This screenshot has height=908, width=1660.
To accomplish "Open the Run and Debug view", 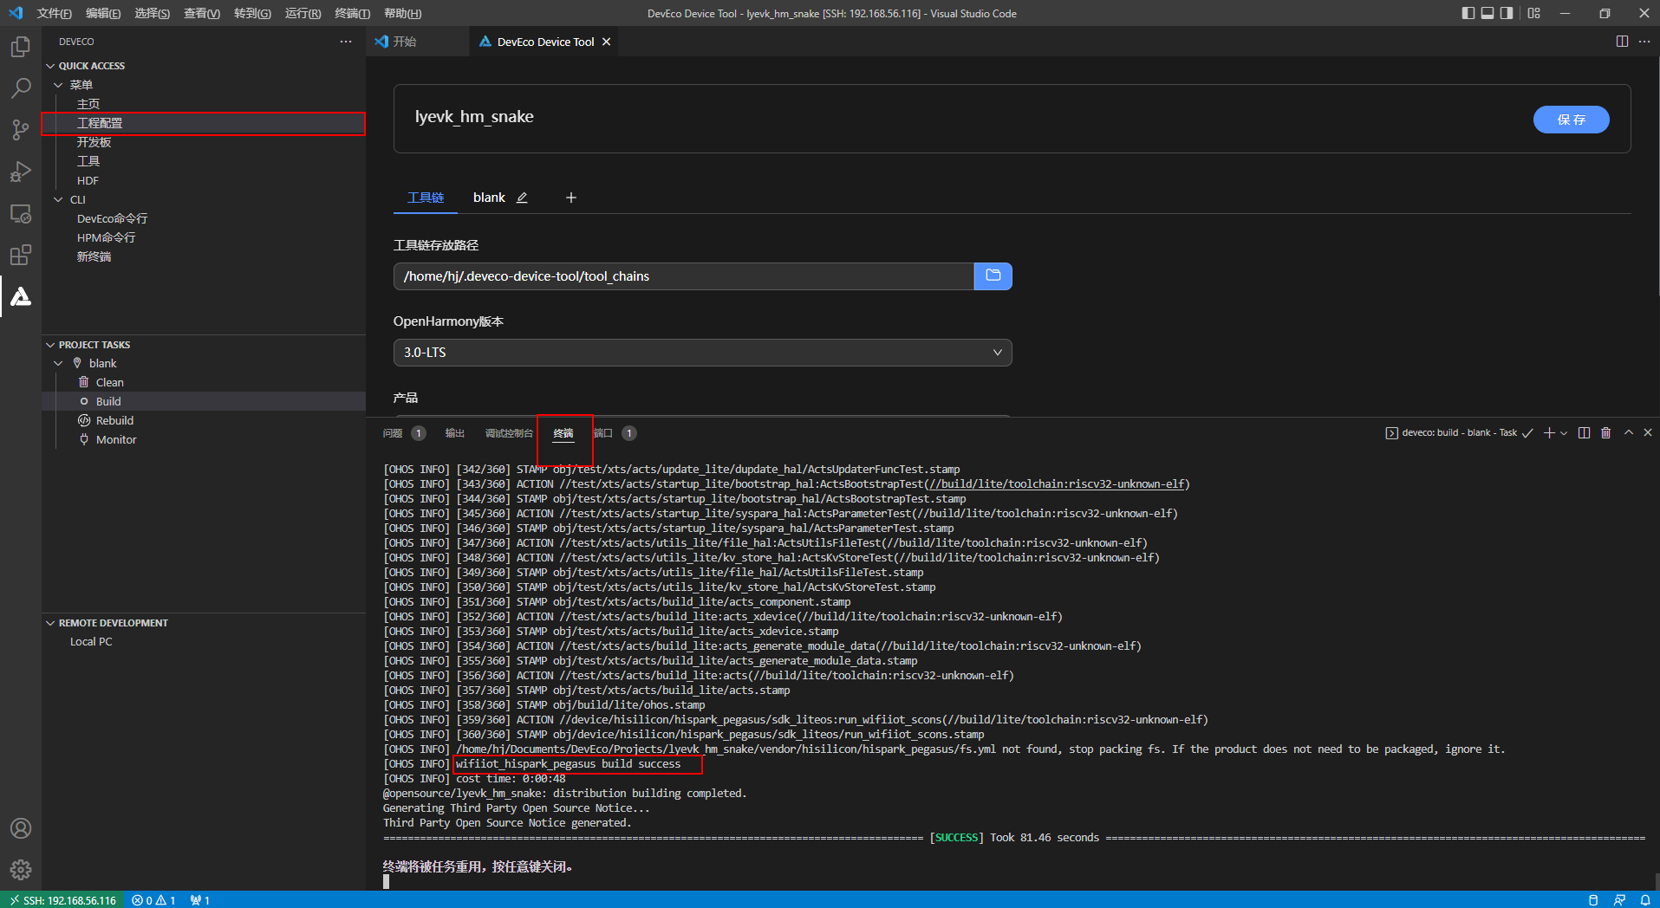I will pos(21,172).
